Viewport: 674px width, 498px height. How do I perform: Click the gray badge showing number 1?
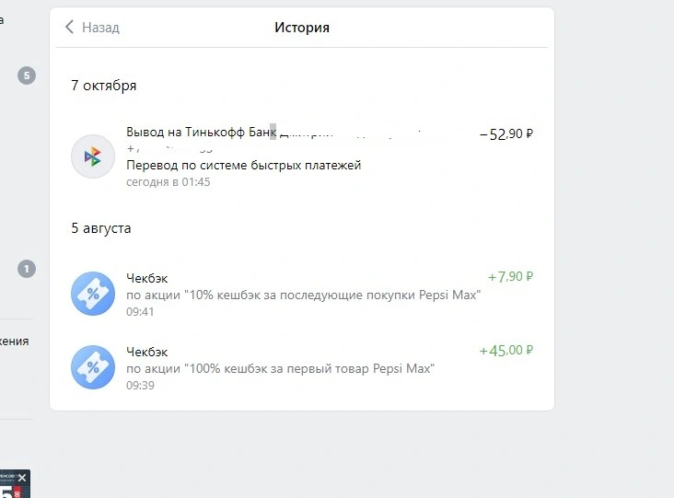(27, 269)
